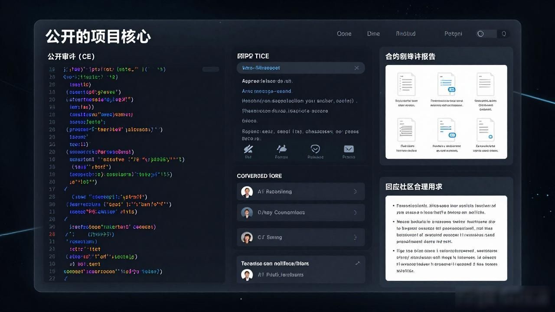Clear the search field with the X

click(356, 68)
